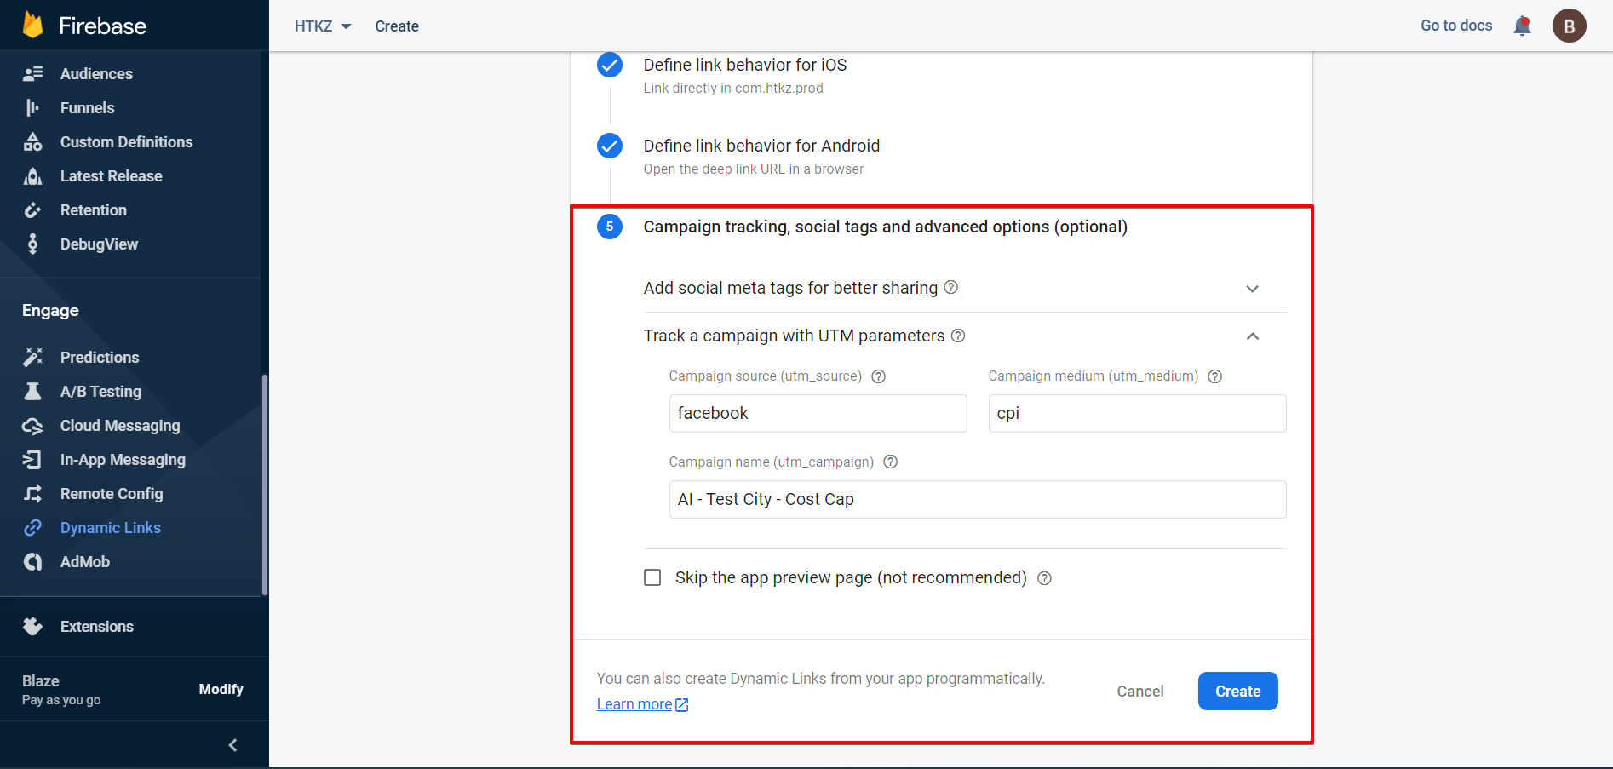Screen dimensions: 1613x769
Task: Open the HTKZ project dropdown
Action: point(323,26)
